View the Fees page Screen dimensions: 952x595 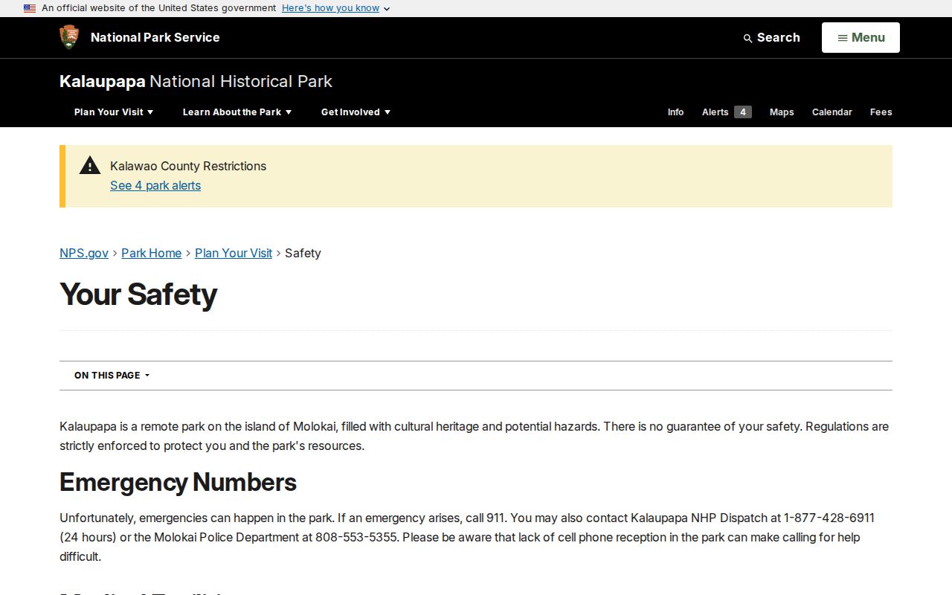click(881, 112)
